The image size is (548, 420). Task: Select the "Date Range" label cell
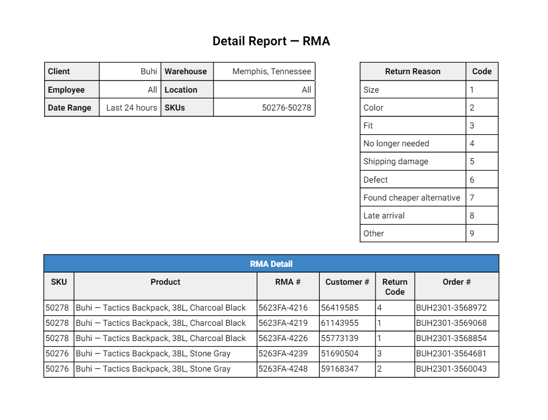click(72, 108)
